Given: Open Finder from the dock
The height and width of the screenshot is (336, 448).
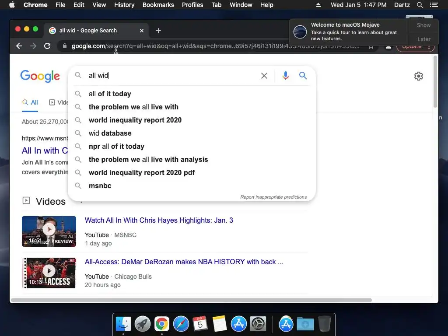Looking at the screenshot, I should coord(123,324).
